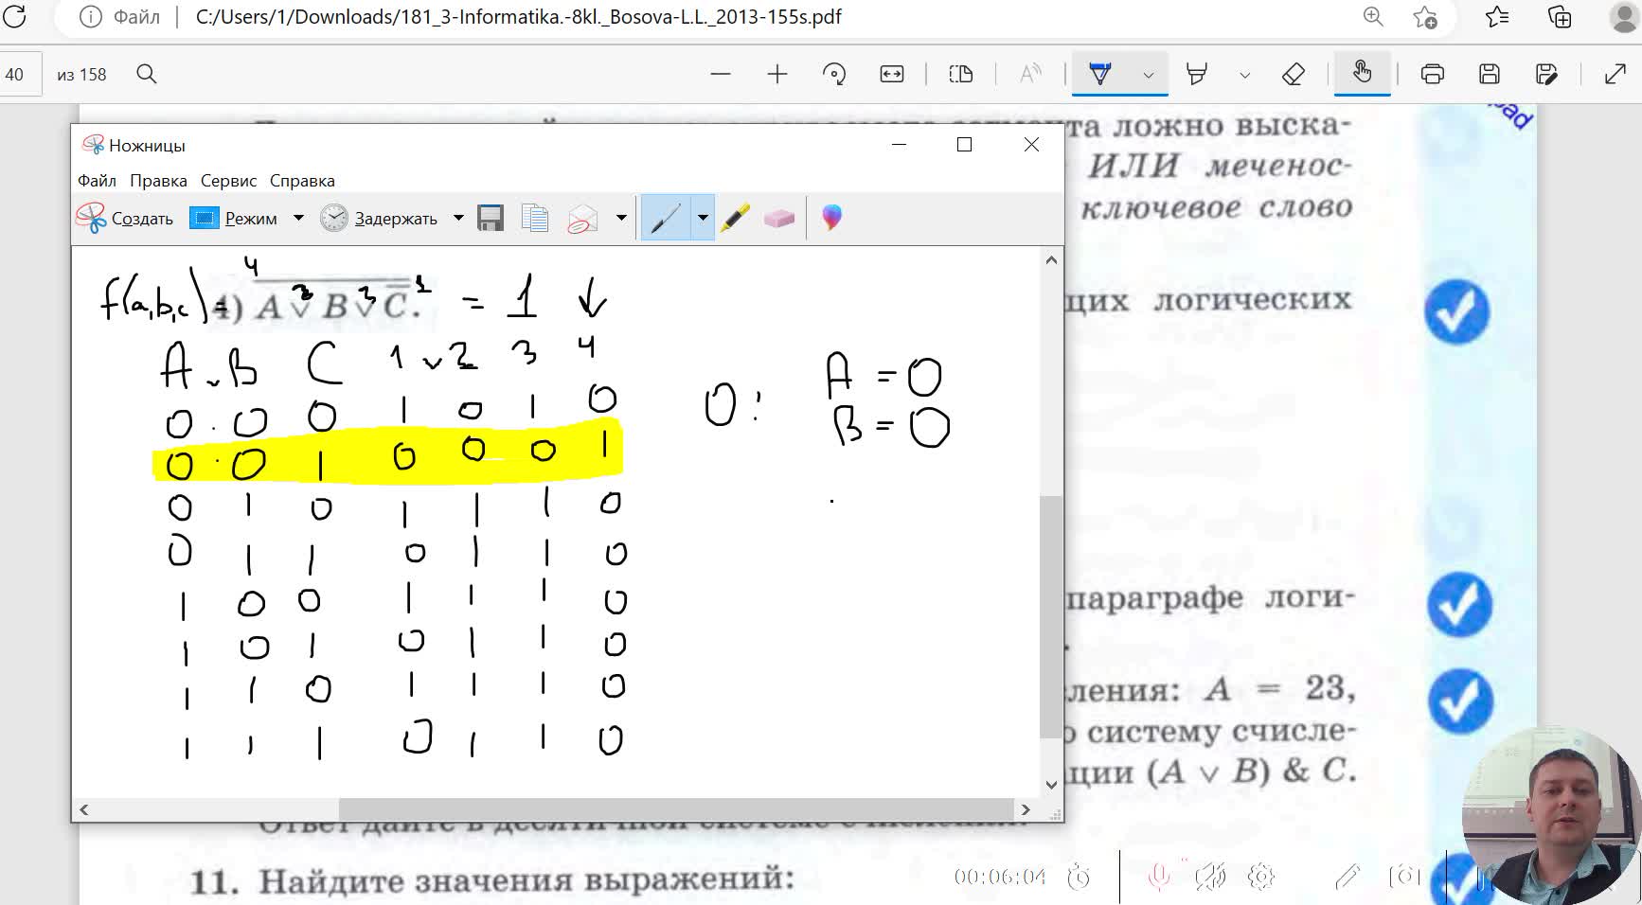Open PDF search with magnifier icon
This screenshot has height=905, width=1642.
click(146, 74)
